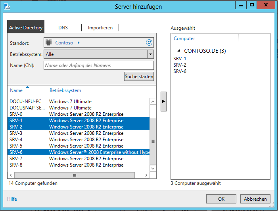Expand the Contoso breadcrumb arrow

79,43
